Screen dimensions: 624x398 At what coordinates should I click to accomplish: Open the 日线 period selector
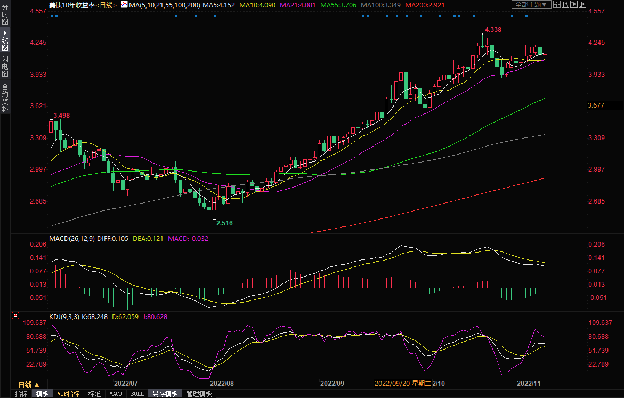28,384
